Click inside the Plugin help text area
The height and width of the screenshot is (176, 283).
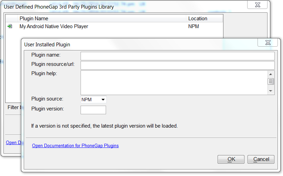(x=174, y=83)
